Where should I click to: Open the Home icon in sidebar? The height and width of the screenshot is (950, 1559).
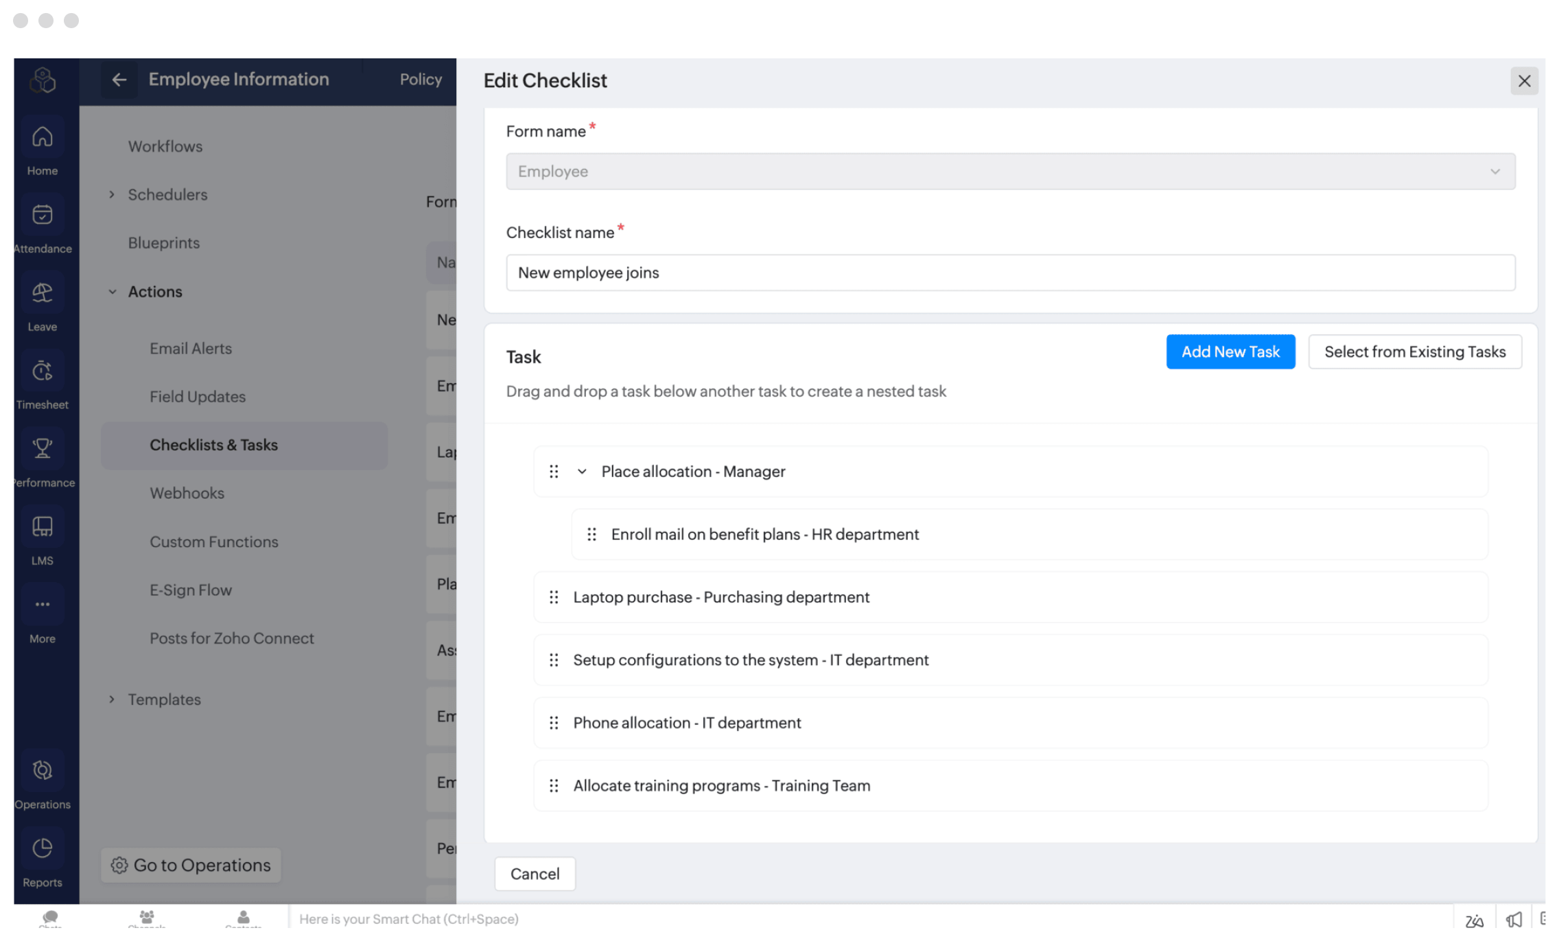coord(43,137)
